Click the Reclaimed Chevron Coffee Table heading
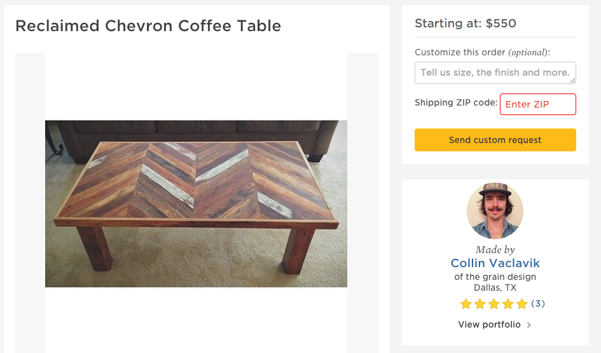This screenshot has height=353, width=601. (x=148, y=26)
